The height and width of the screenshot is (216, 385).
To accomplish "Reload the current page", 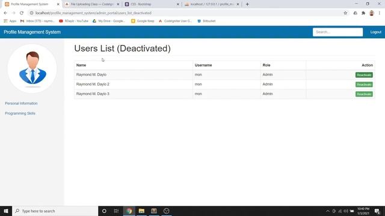I will [22, 13].
